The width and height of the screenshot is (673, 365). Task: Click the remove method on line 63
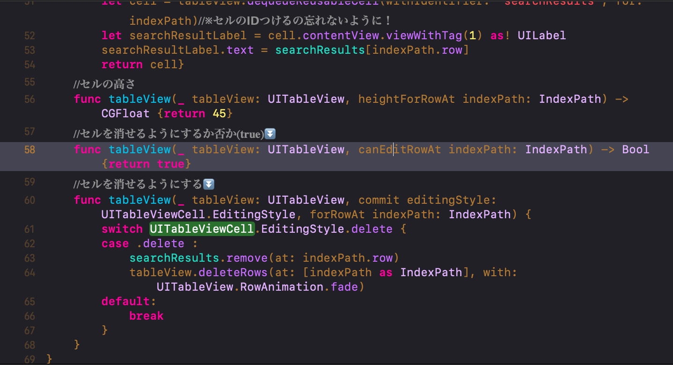click(x=247, y=258)
